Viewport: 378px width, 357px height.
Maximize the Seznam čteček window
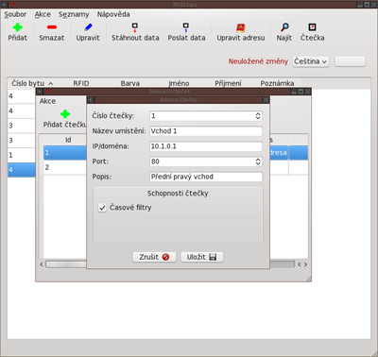301,92
